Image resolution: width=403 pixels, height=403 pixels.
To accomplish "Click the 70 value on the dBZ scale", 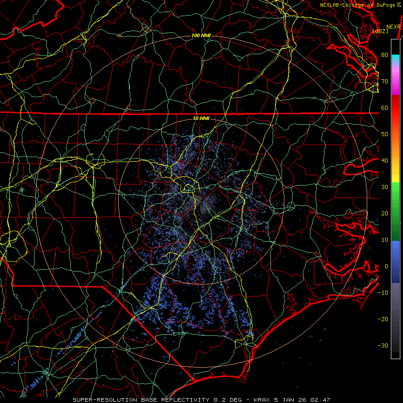I will [385, 81].
